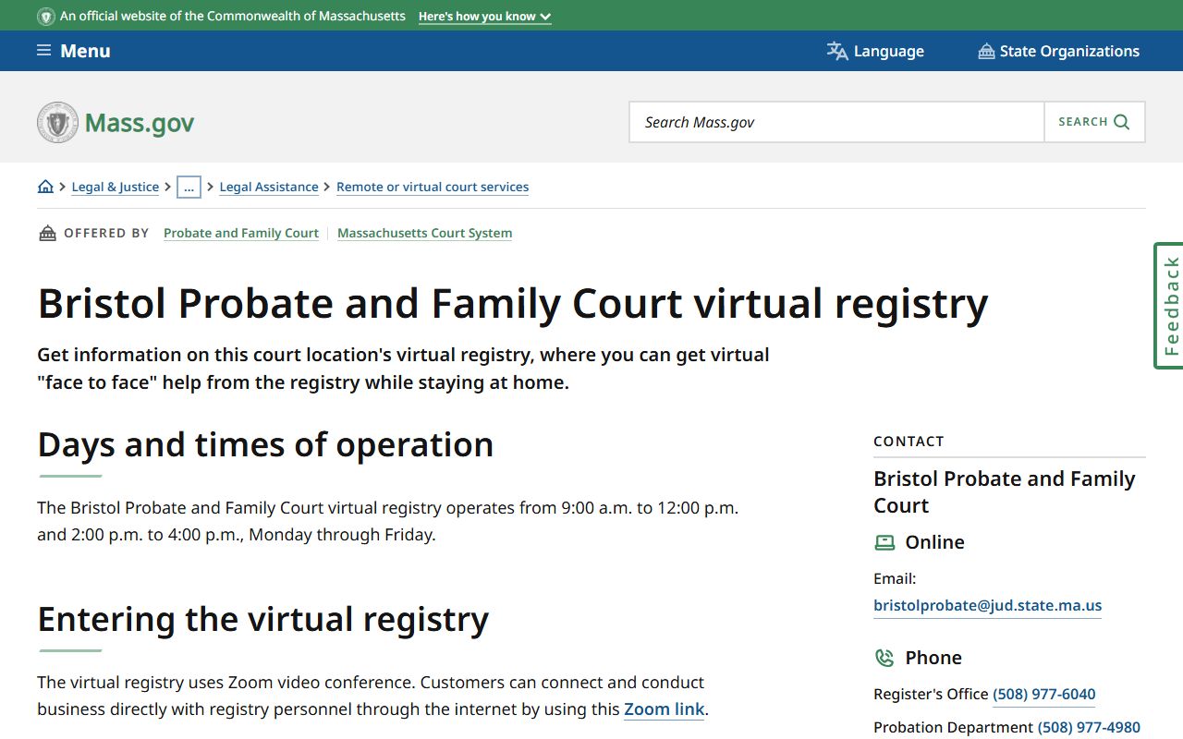Image resolution: width=1183 pixels, height=739 pixels.
Task: Go to home via breadcrumb house icon
Action: click(x=45, y=187)
